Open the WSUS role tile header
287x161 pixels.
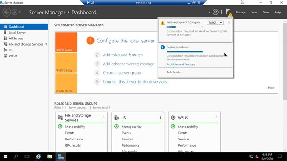coord(194,118)
